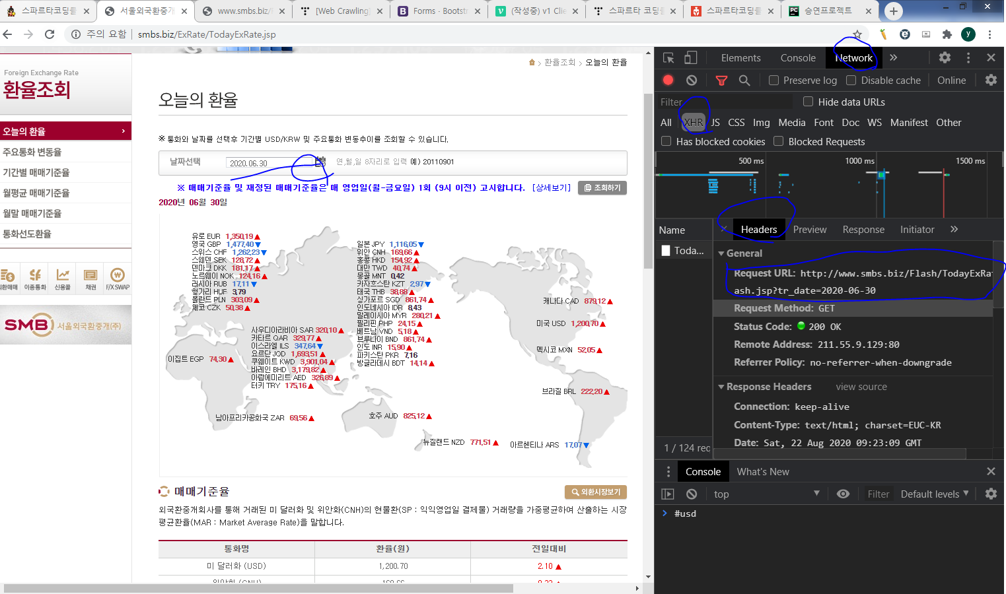The width and height of the screenshot is (1006, 594).
Task: Check Blocked Requests
Action: tap(779, 141)
